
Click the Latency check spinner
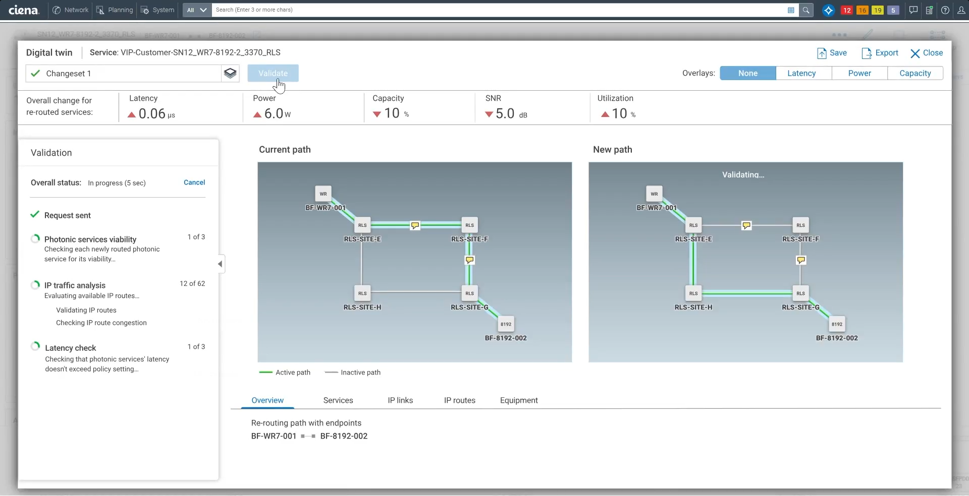point(35,346)
